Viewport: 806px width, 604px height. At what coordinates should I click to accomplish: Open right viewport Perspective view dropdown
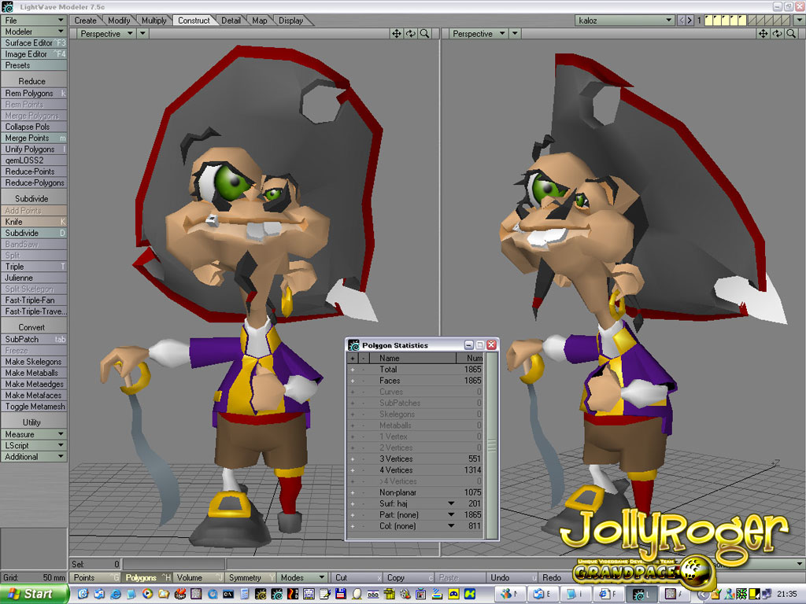[x=478, y=33]
